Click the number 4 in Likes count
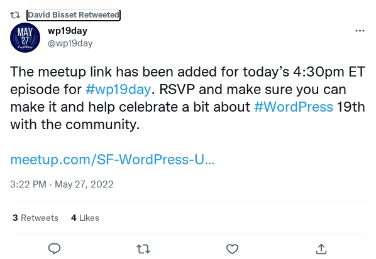Viewport: 376px width, 259px height. point(74,218)
